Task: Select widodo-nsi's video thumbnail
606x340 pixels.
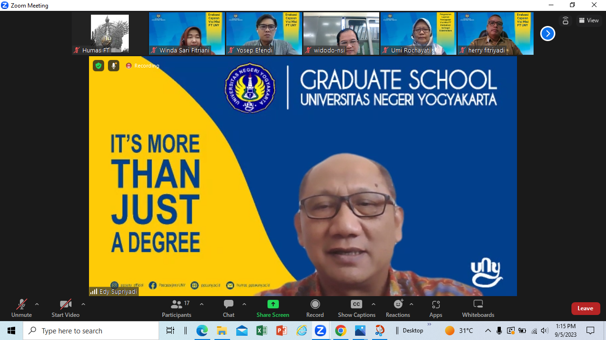Action: coord(341,33)
